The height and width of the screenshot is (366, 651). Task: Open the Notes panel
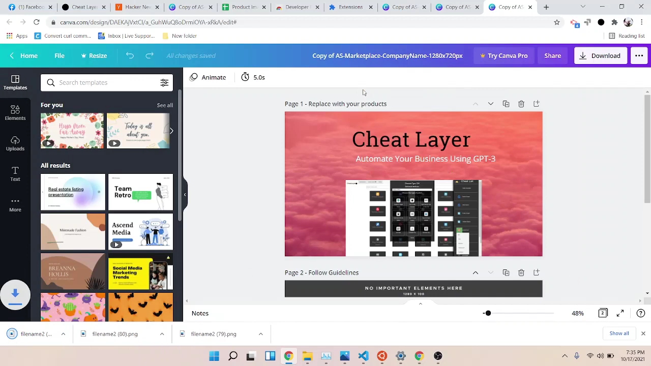[200, 313]
